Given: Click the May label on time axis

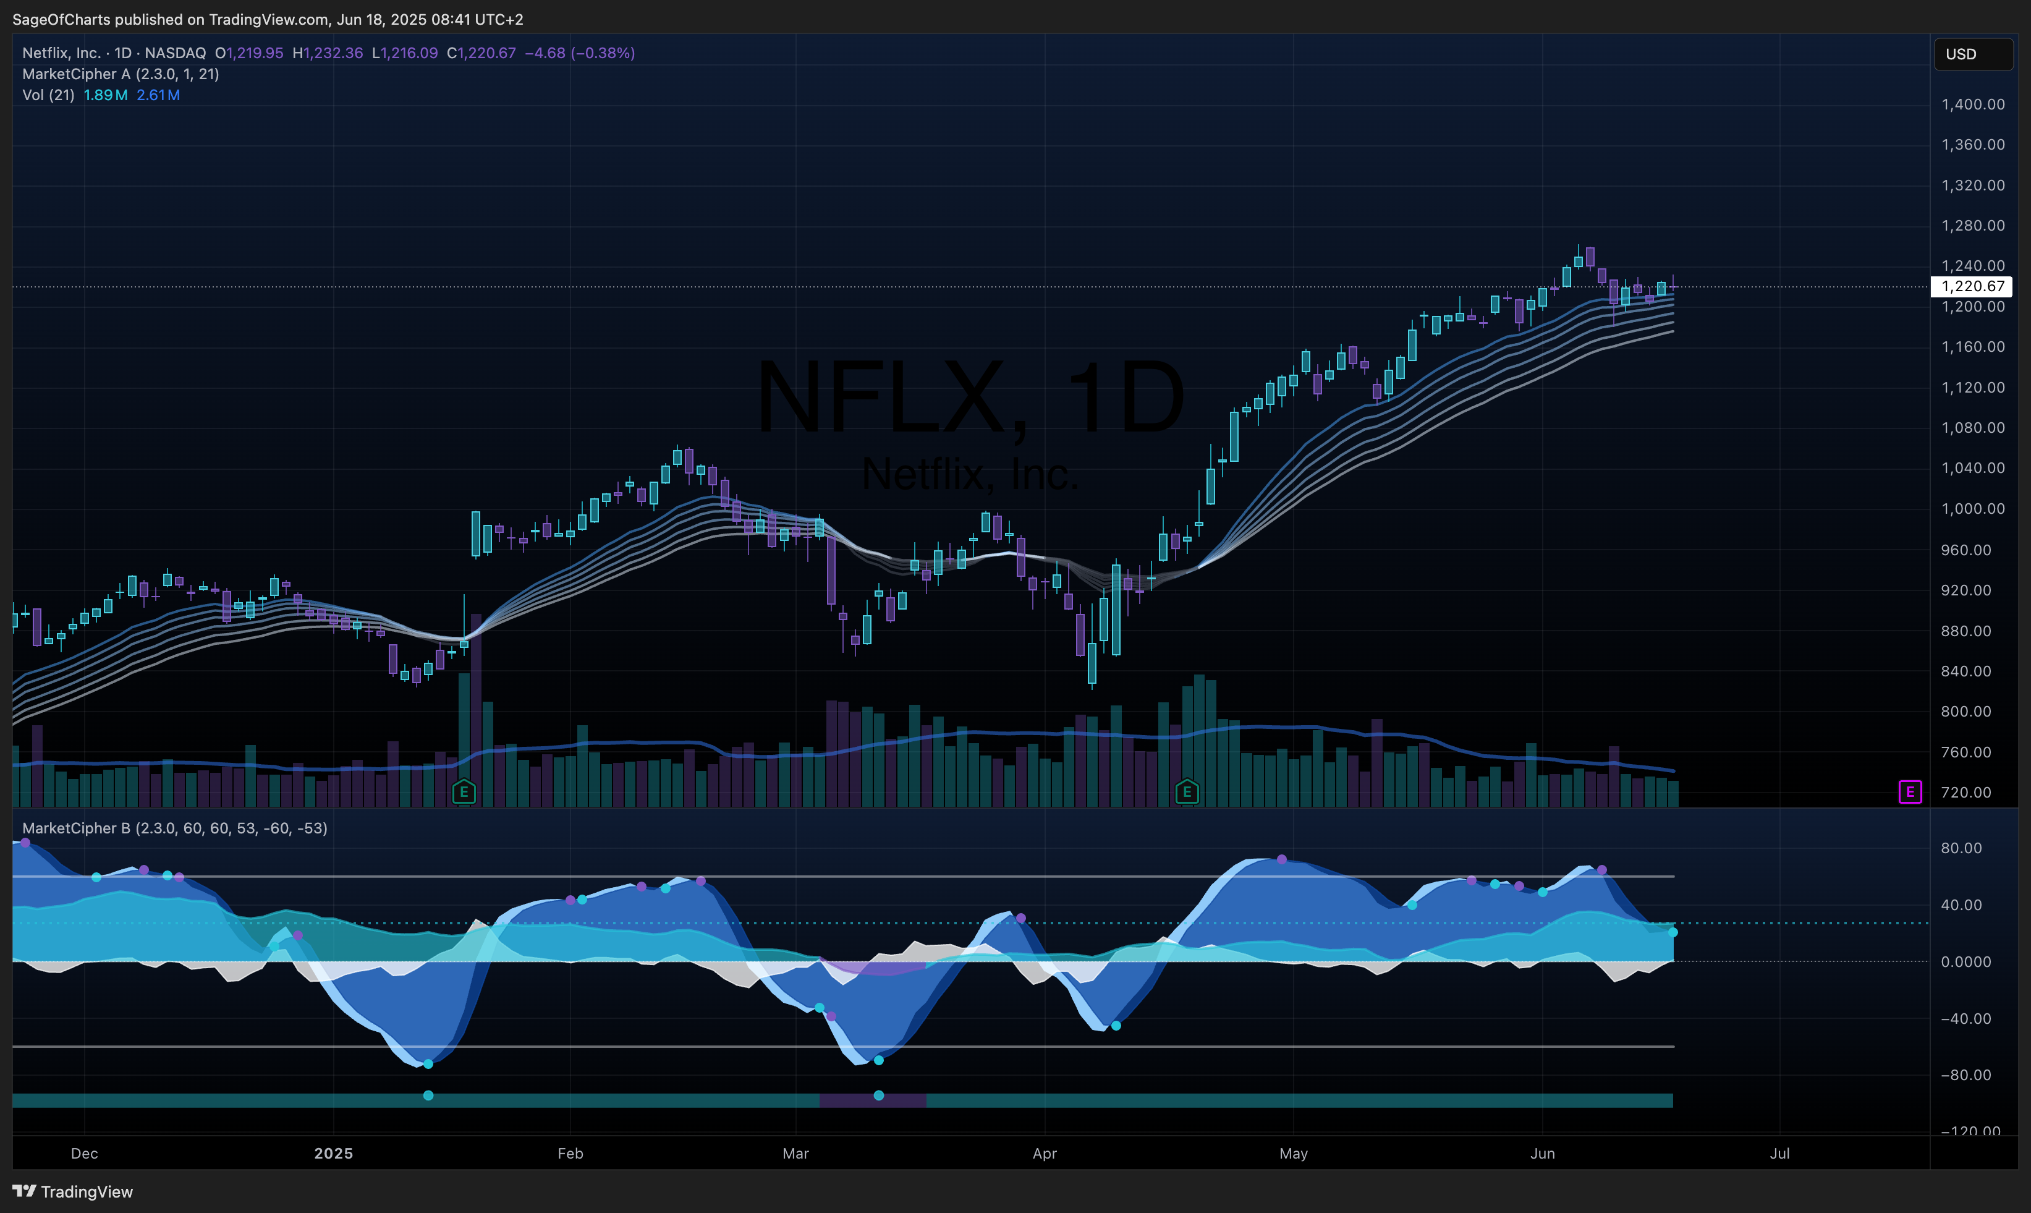Looking at the screenshot, I should (1293, 1153).
